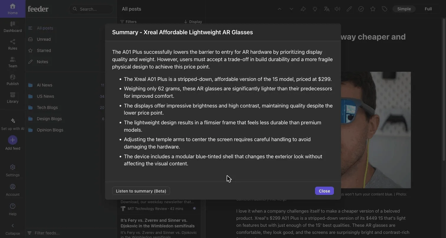446x238 pixels.
Task: Open the Help icon
Action: 12,206
